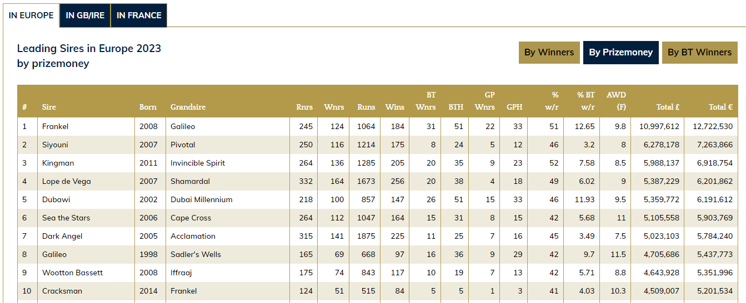Click the Rnrs column header

pyautogui.click(x=304, y=107)
